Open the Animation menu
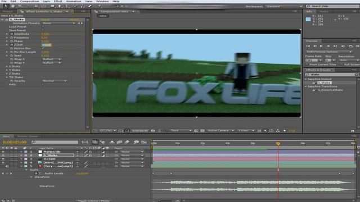 [x=74, y=1]
